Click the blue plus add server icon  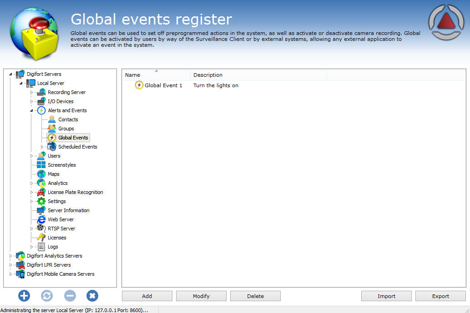point(24,296)
